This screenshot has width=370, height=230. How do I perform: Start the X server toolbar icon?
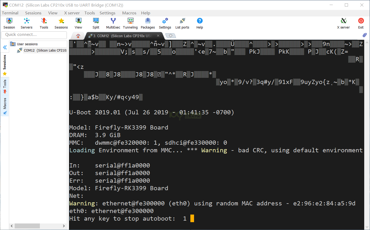pyautogui.click(x=344, y=23)
